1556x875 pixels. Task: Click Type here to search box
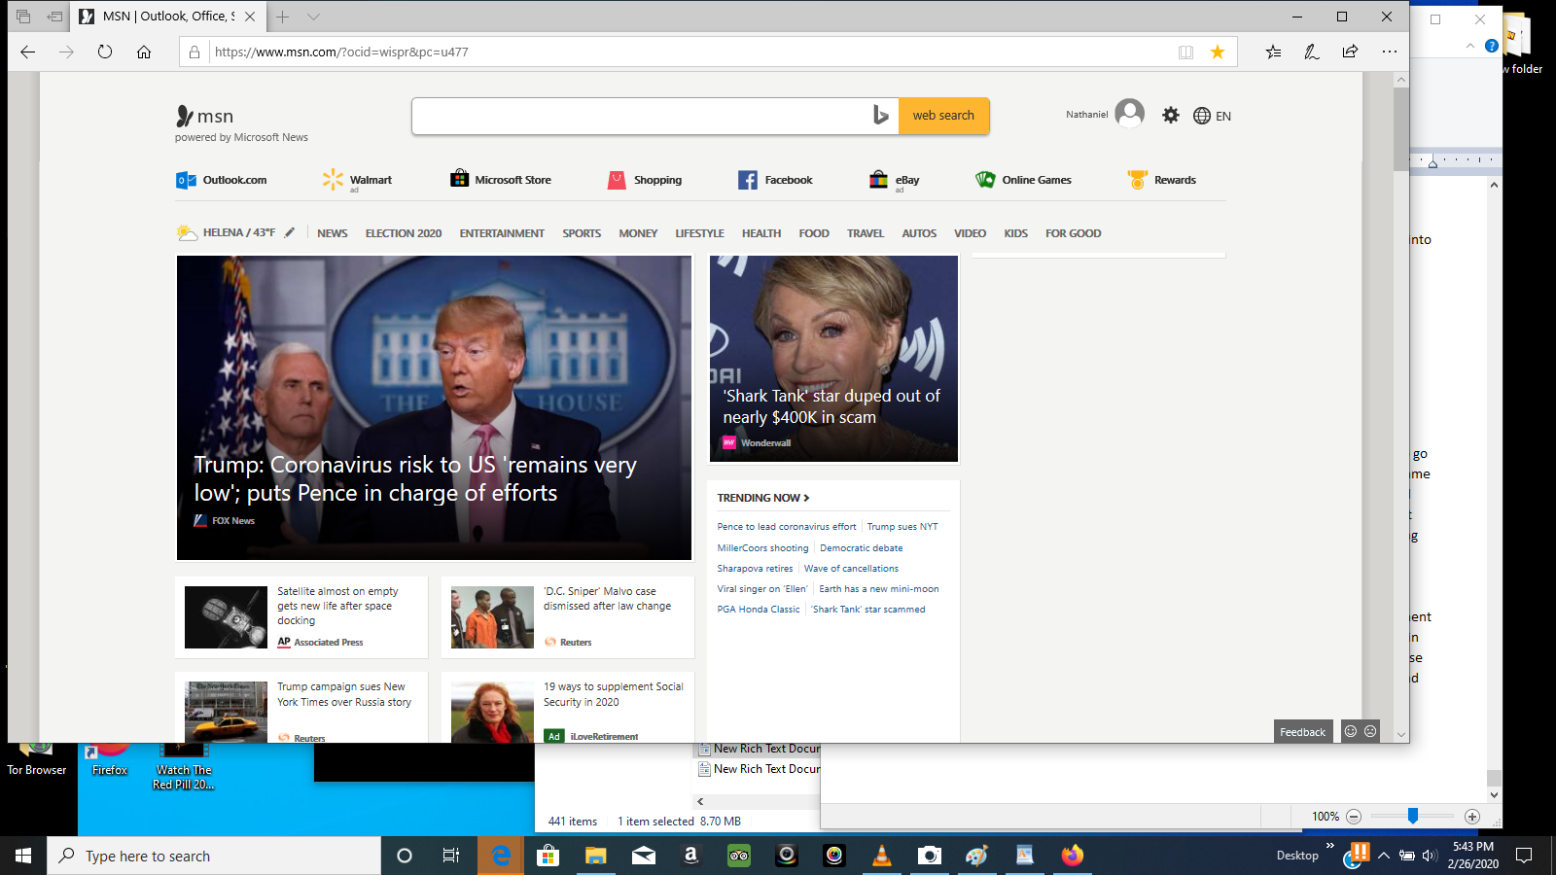point(214,856)
